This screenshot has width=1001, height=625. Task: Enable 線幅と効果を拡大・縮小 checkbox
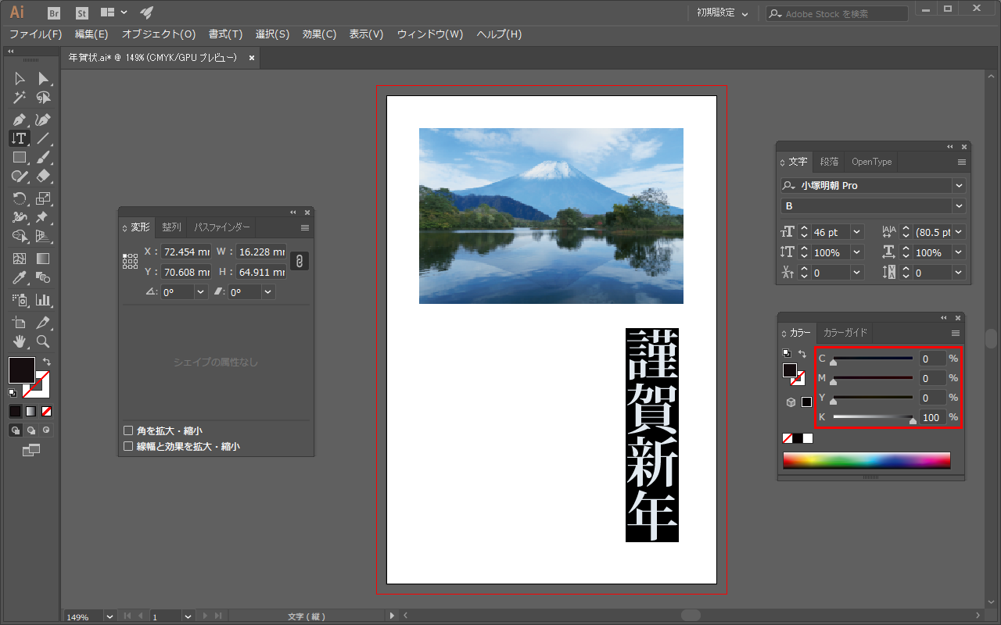coord(128,447)
